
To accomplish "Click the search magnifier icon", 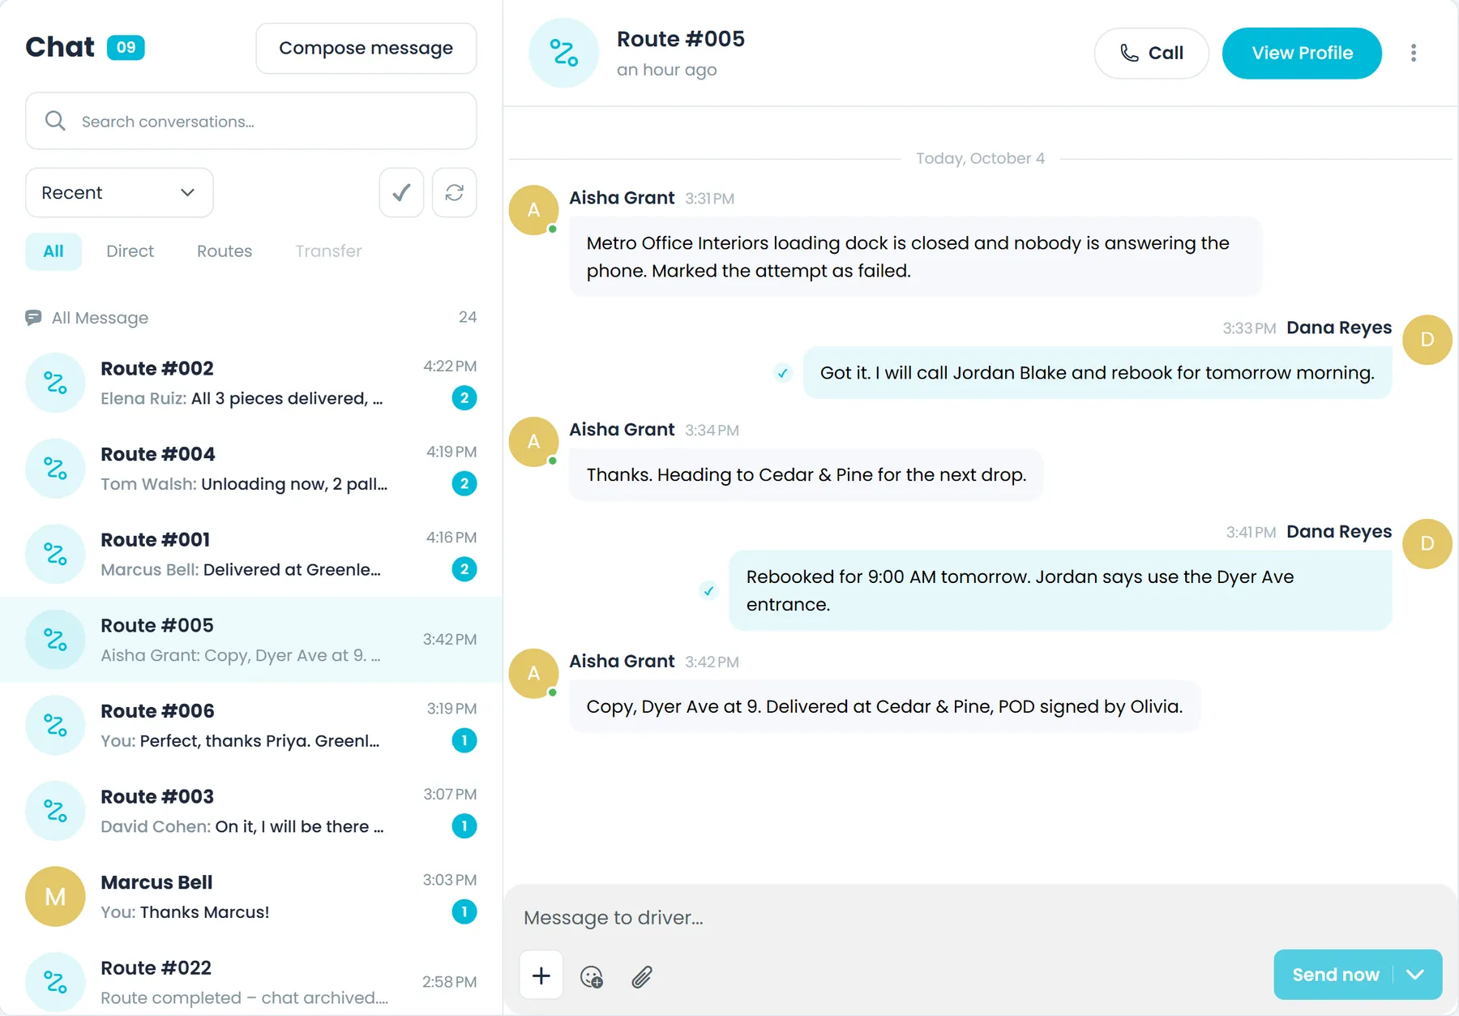I will coord(55,121).
